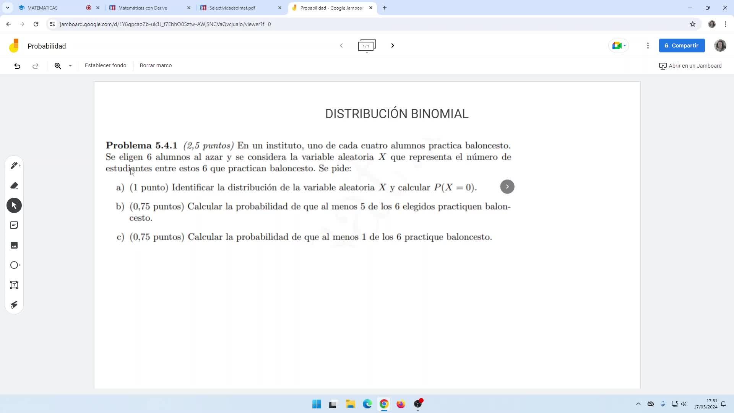Open more actions three-dot menu
734x413 pixels.
[648, 46]
